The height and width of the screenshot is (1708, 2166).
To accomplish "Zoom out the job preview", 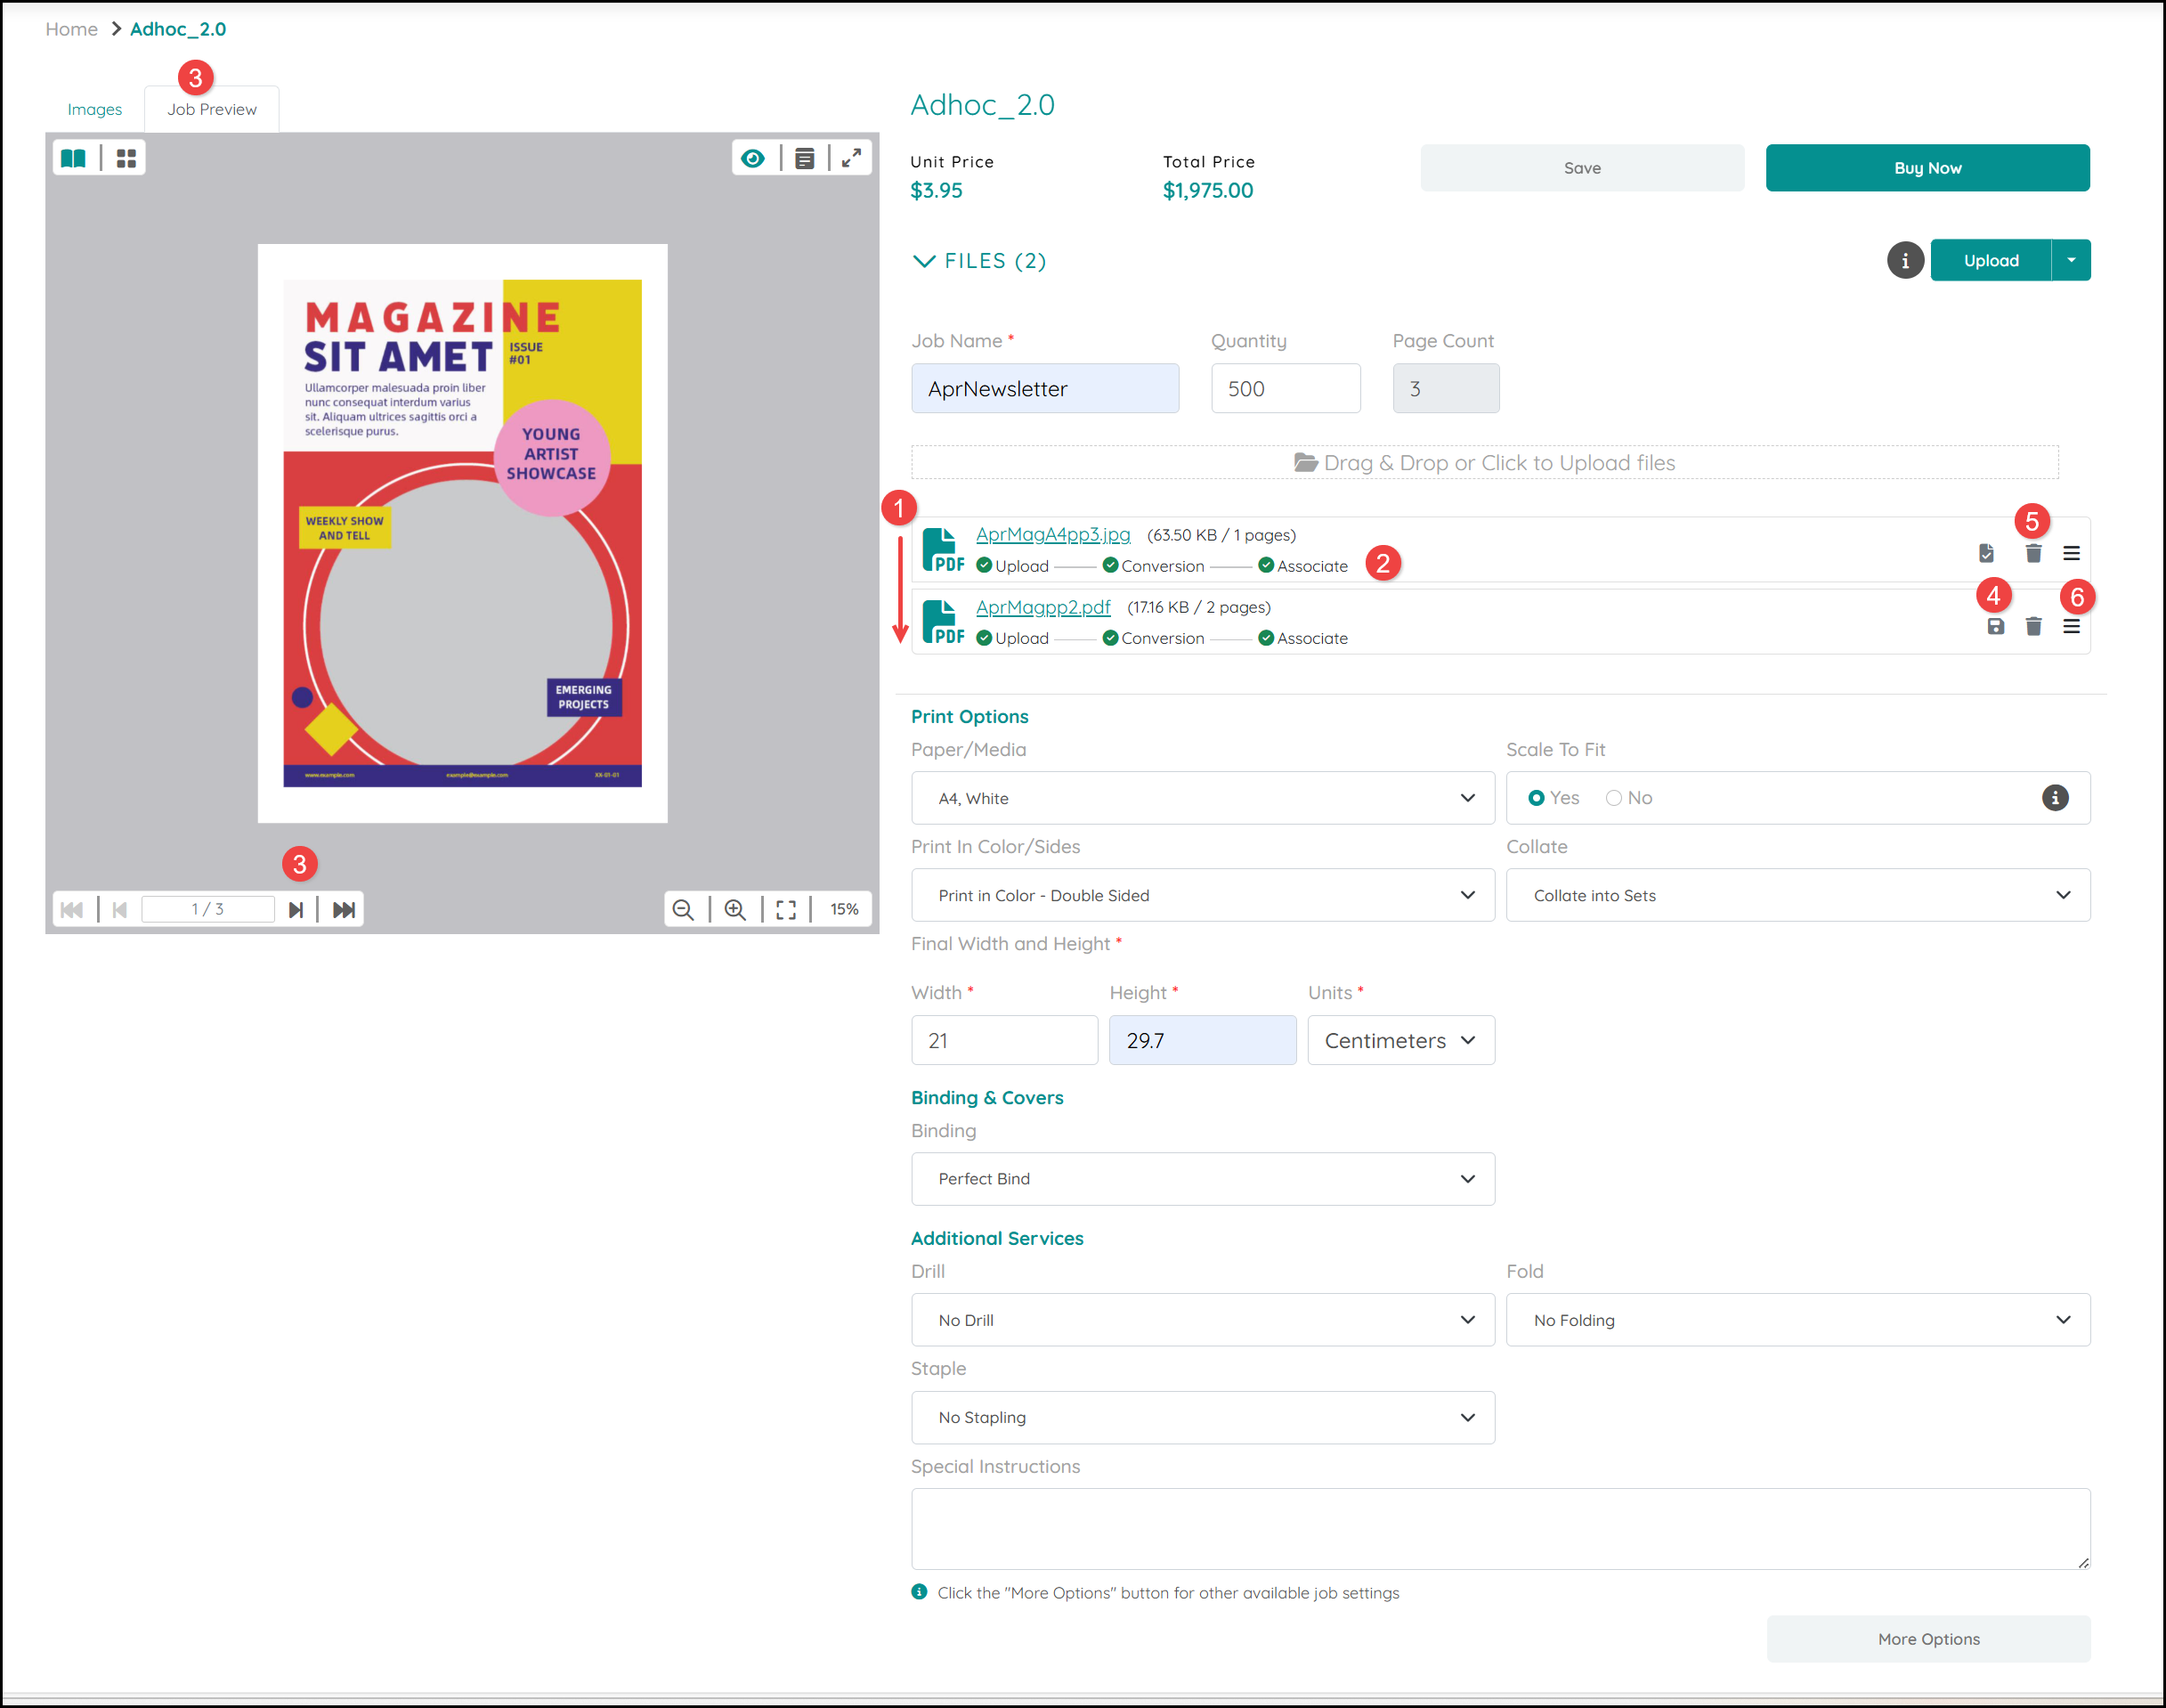I will (684, 910).
